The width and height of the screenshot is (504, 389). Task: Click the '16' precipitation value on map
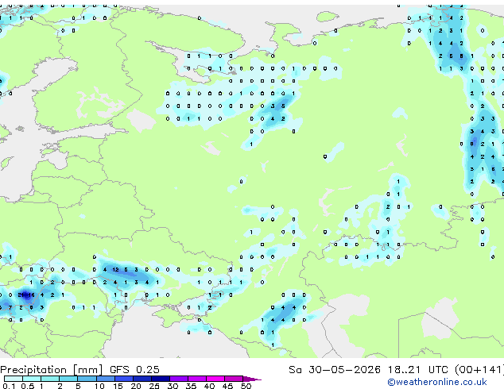[x=31, y=295]
